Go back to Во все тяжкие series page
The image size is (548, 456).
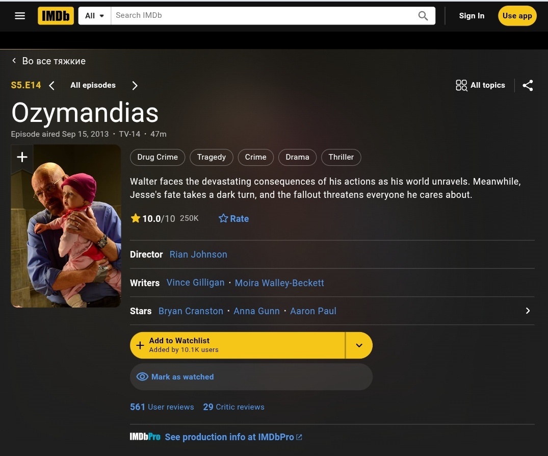pyautogui.click(x=48, y=61)
